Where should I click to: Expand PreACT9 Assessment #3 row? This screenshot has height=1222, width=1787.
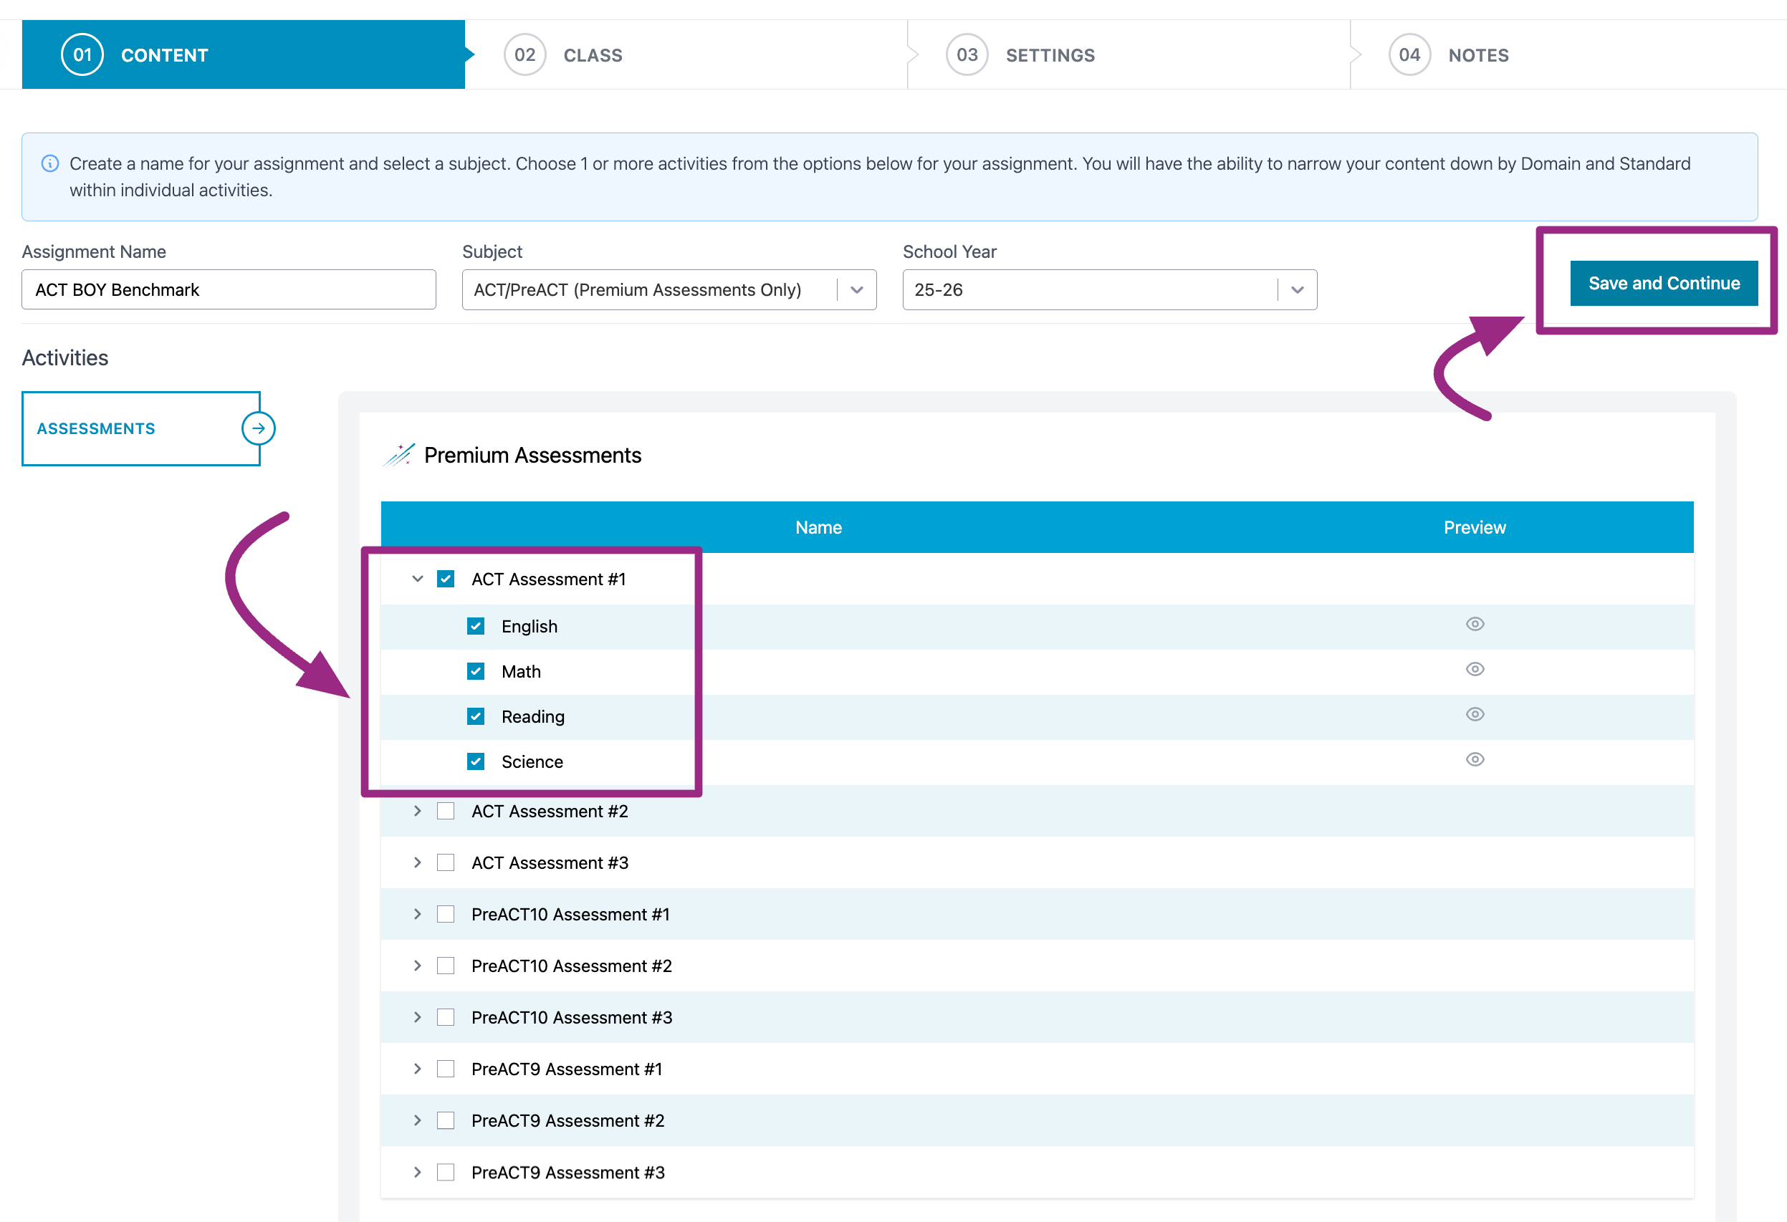[418, 1172]
